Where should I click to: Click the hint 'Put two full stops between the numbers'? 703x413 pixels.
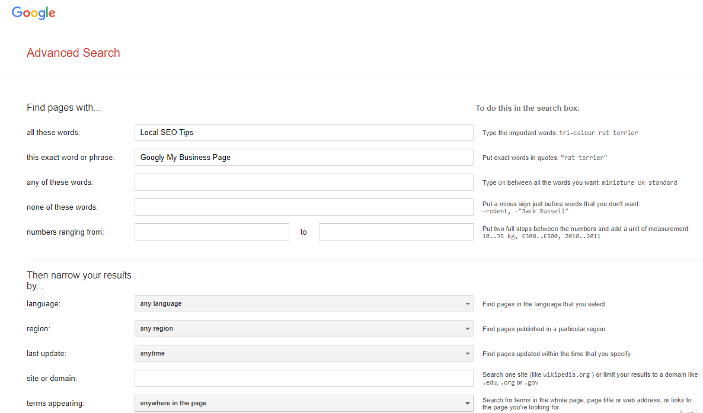[x=586, y=232]
